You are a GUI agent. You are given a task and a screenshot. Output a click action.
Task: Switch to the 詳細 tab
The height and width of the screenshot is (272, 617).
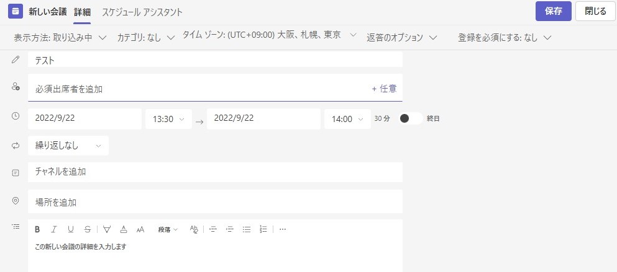tap(82, 12)
